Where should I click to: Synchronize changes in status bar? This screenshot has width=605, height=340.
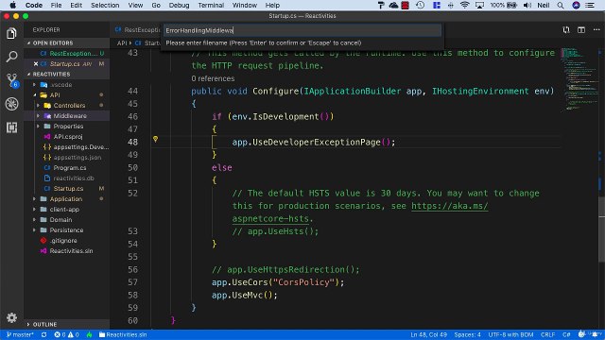click(44, 334)
